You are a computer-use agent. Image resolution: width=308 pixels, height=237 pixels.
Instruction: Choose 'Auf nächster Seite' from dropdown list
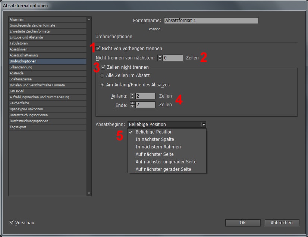[x=154, y=154]
